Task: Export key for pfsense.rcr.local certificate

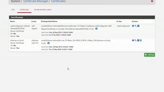Action: (136, 40)
